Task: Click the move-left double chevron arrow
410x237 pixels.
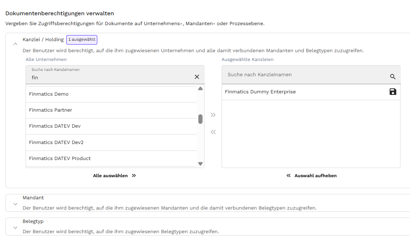Action: click(213, 132)
